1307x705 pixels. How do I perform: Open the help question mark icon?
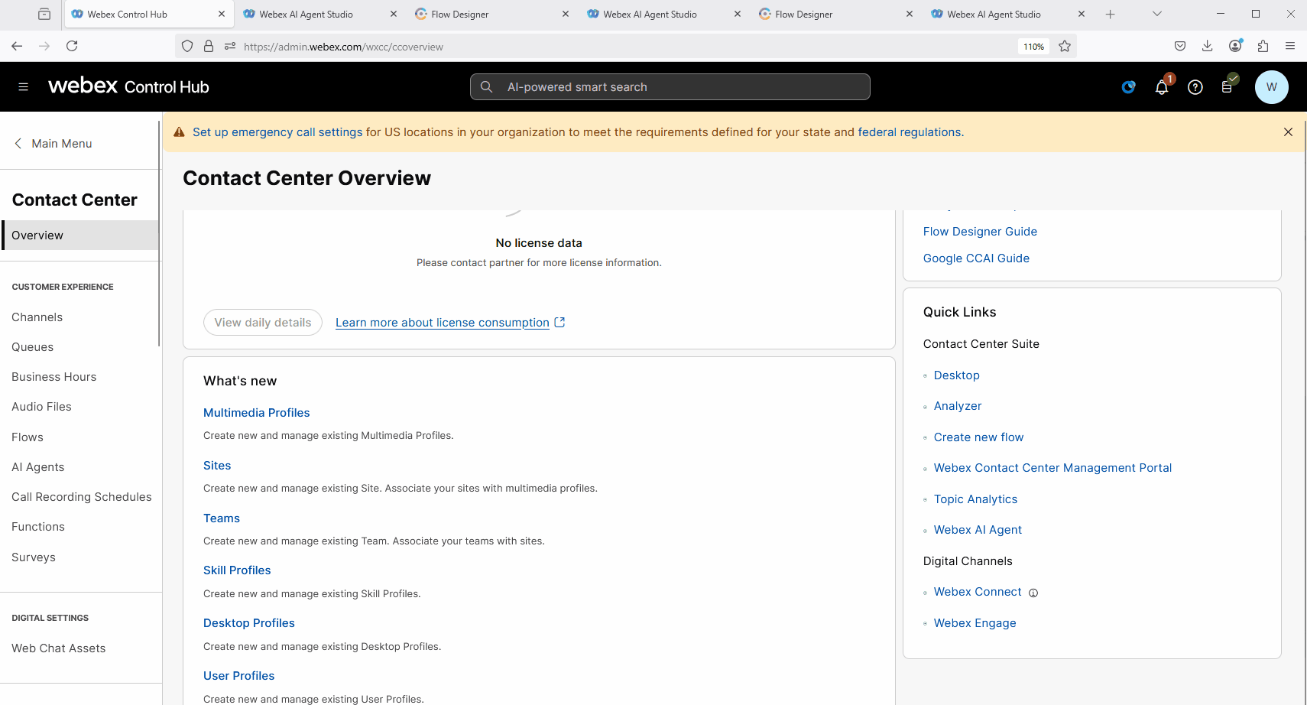point(1195,87)
